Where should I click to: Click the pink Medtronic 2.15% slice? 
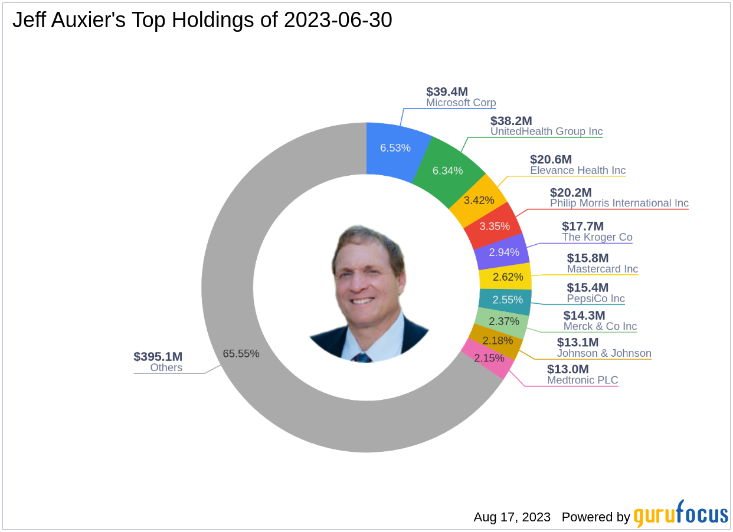point(487,359)
